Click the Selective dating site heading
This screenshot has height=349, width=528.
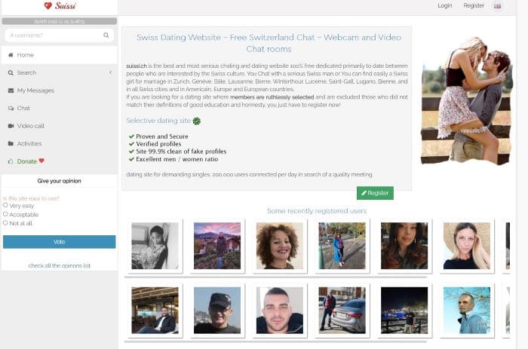158,121
